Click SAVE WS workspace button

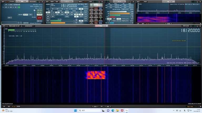(26, 23)
